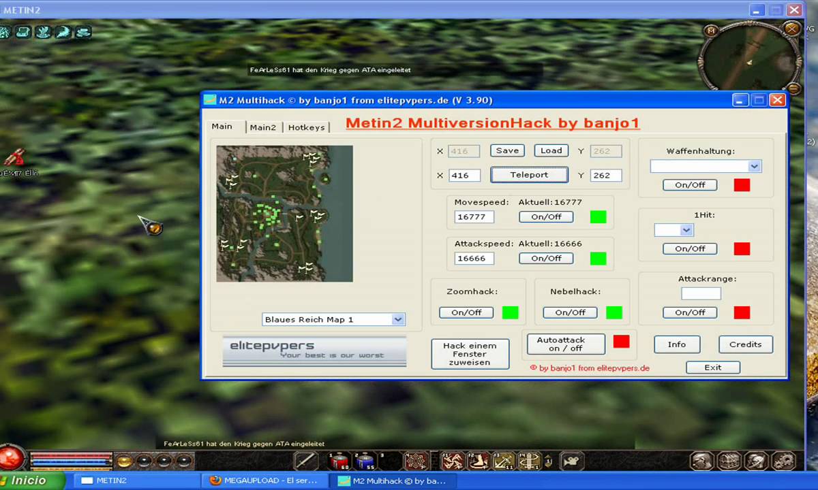Click the red potion quickslot

[339, 461]
